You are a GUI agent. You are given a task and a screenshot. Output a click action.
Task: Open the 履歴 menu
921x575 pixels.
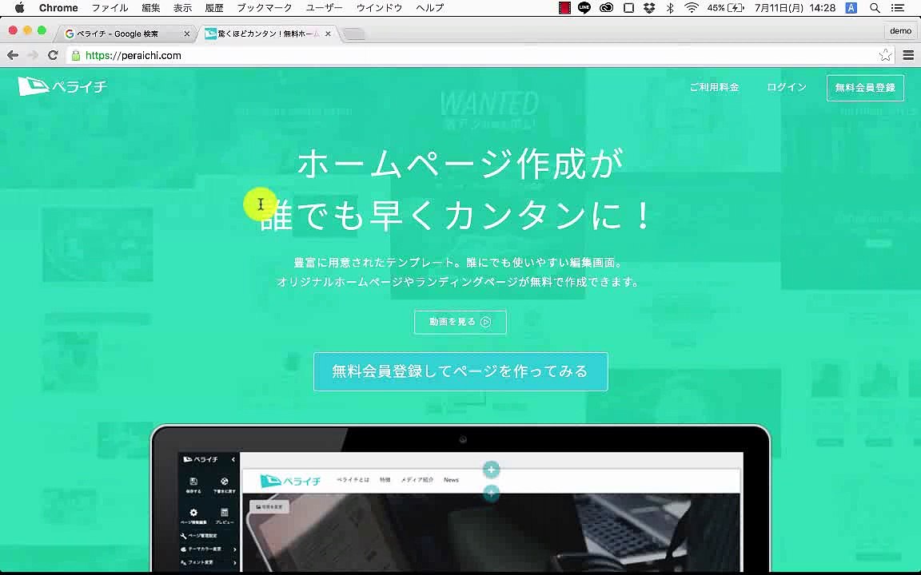point(214,8)
